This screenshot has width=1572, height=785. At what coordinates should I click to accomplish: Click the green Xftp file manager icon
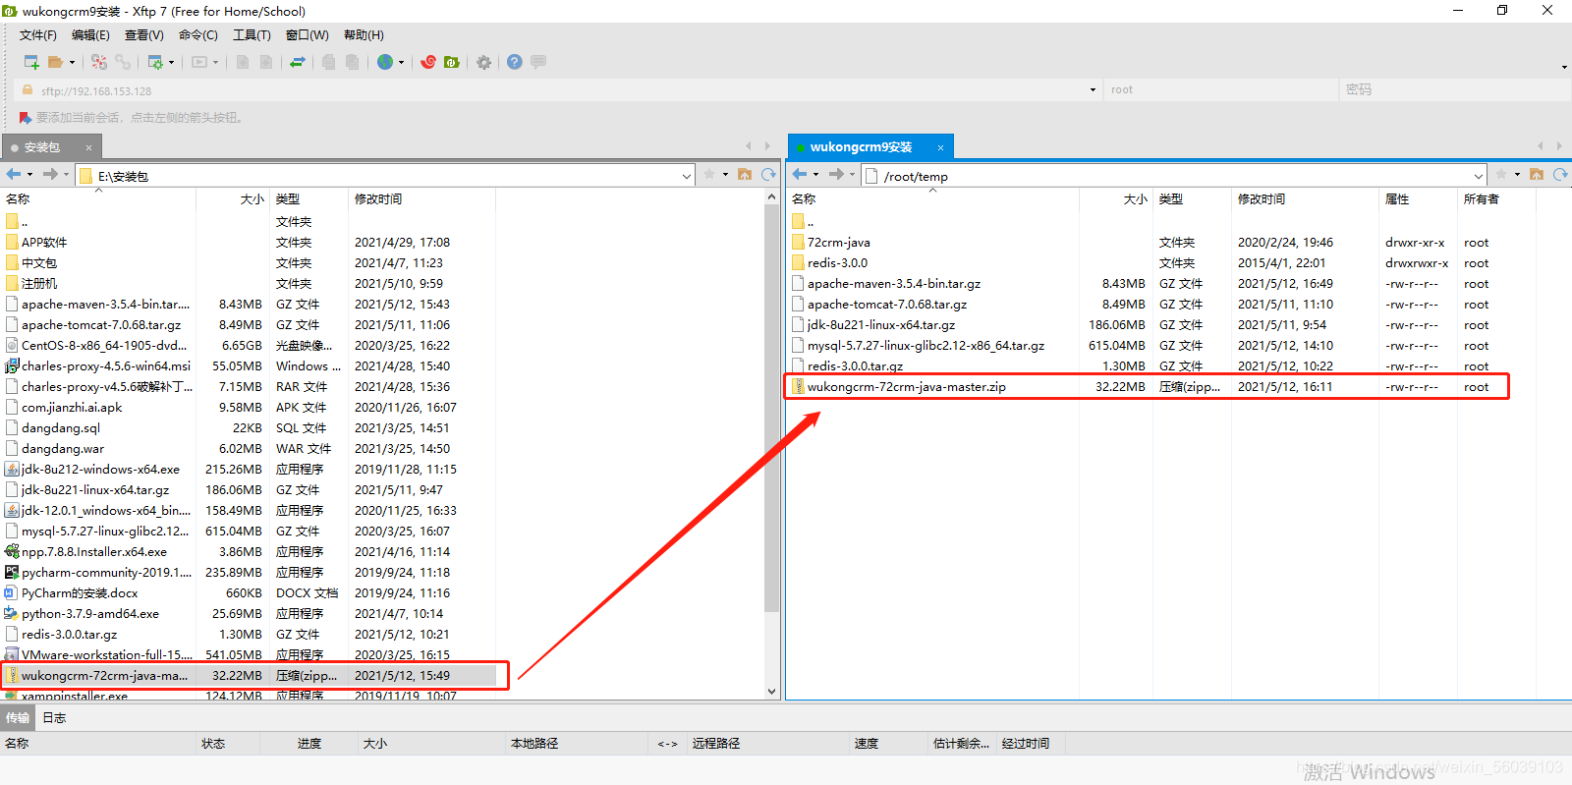click(452, 62)
